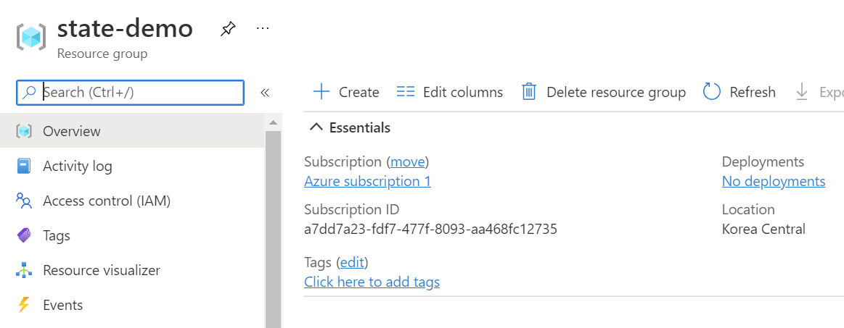Click the Essentials heading text

(359, 127)
